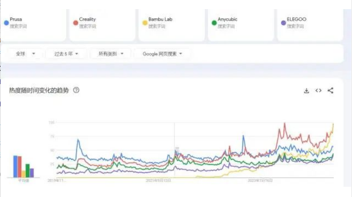The height and width of the screenshot is (197, 352).
Task: Open the embed code icon
Action: point(318,91)
